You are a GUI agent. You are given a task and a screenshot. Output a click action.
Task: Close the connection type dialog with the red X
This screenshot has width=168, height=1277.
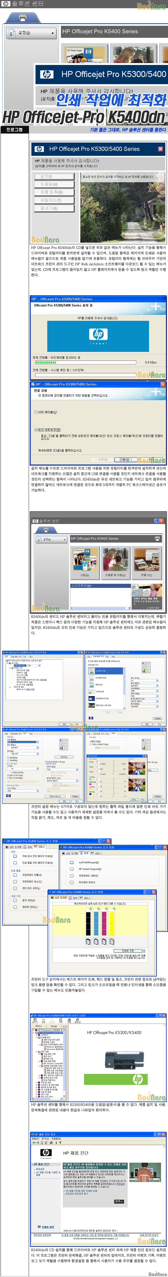(163, 384)
